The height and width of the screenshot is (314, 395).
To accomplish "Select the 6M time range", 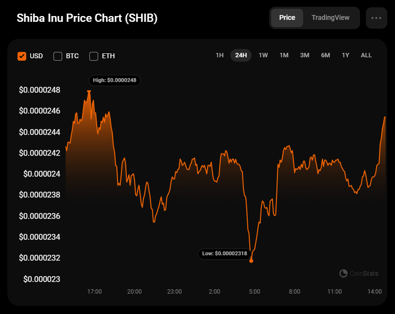I will pyautogui.click(x=326, y=55).
